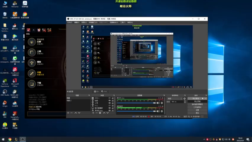Viewport: 252px width, 142px height.
Task: Select the 打野 role icon in League client
Action: [32, 42]
